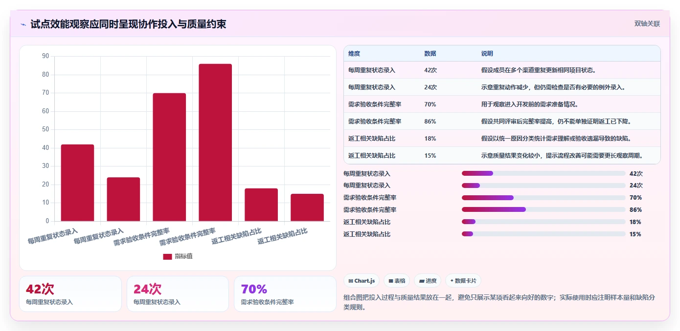Click the progress bar labeled 18%

pos(544,222)
